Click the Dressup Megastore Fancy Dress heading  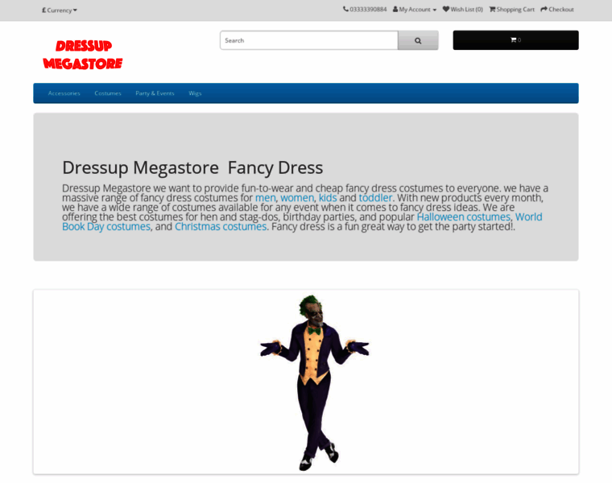click(x=192, y=167)
